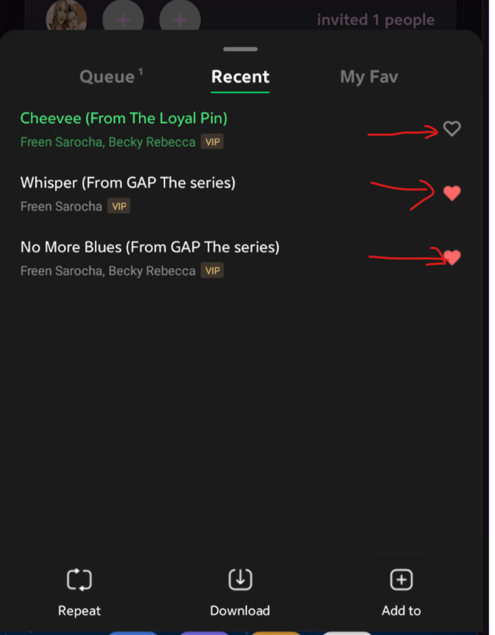Open the invited 1 people link

(x=375, y=20)
